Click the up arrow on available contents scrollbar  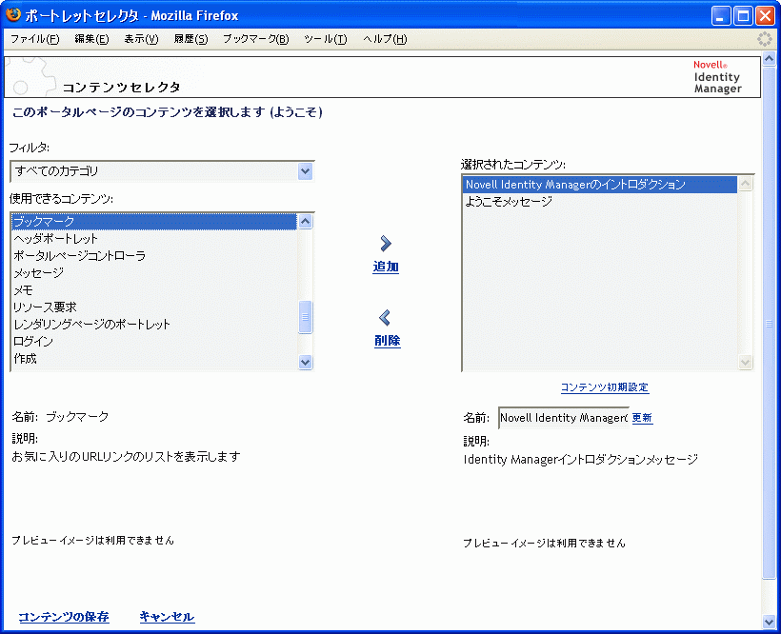(306, 220)
